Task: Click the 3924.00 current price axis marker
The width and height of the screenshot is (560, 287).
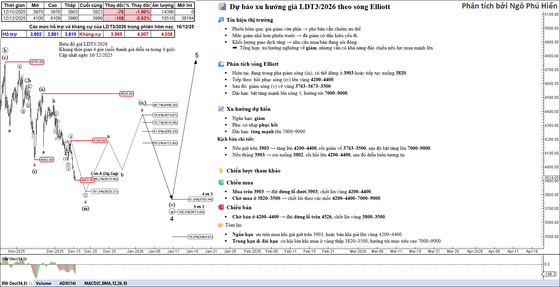Action: pos(552,178)
